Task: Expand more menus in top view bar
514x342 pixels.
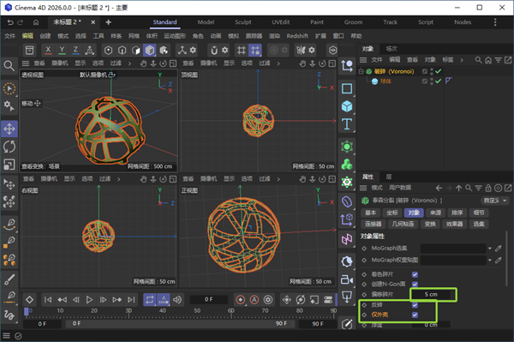Action: (x=278, y=63)
